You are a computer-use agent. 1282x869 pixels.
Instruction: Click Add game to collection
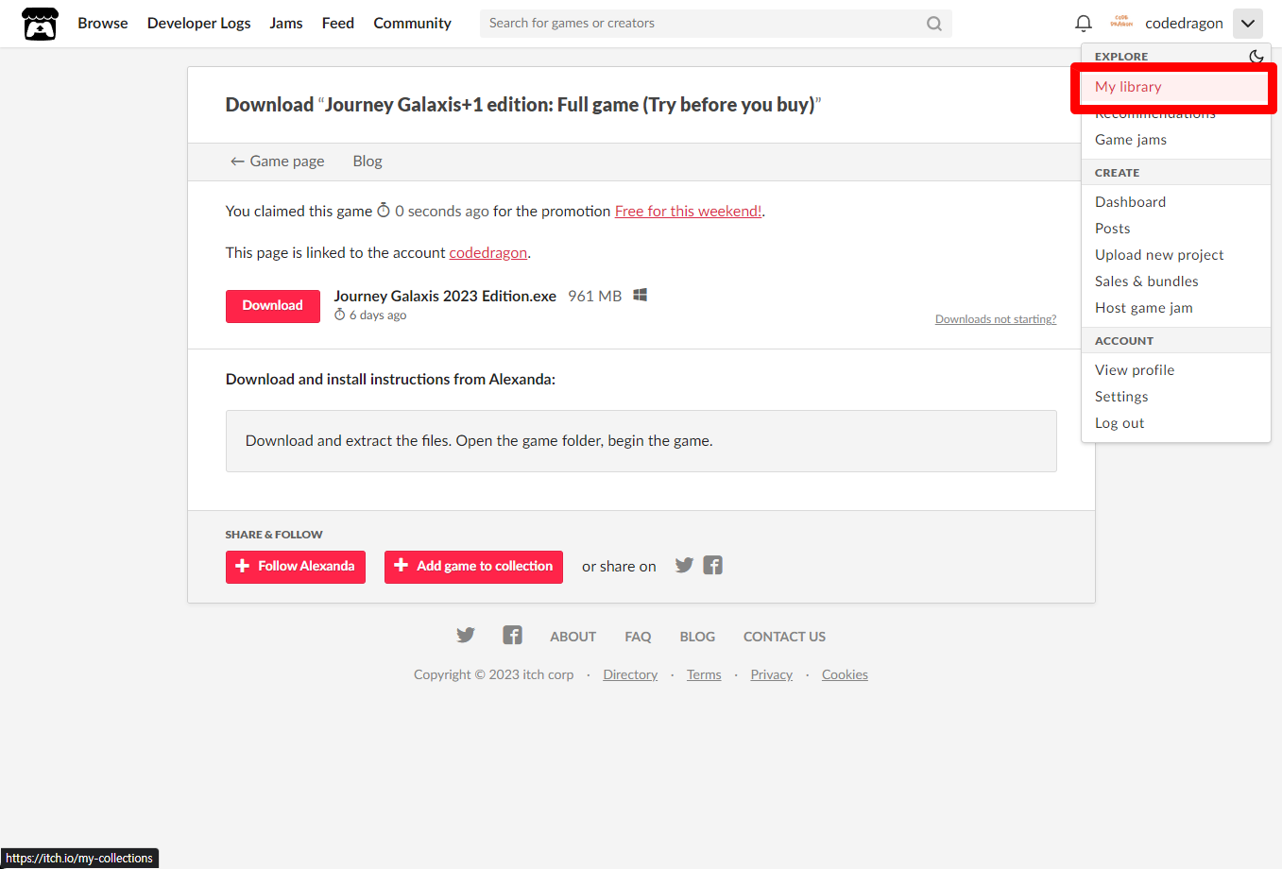pyautogui.click(x=473, y=567)
